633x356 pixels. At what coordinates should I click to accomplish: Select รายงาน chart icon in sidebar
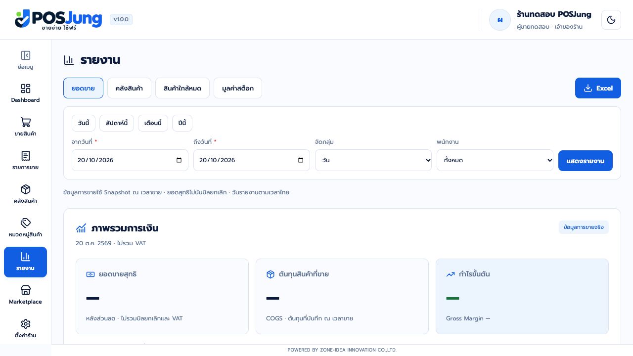pyautogui.click(x=26, y=257)
